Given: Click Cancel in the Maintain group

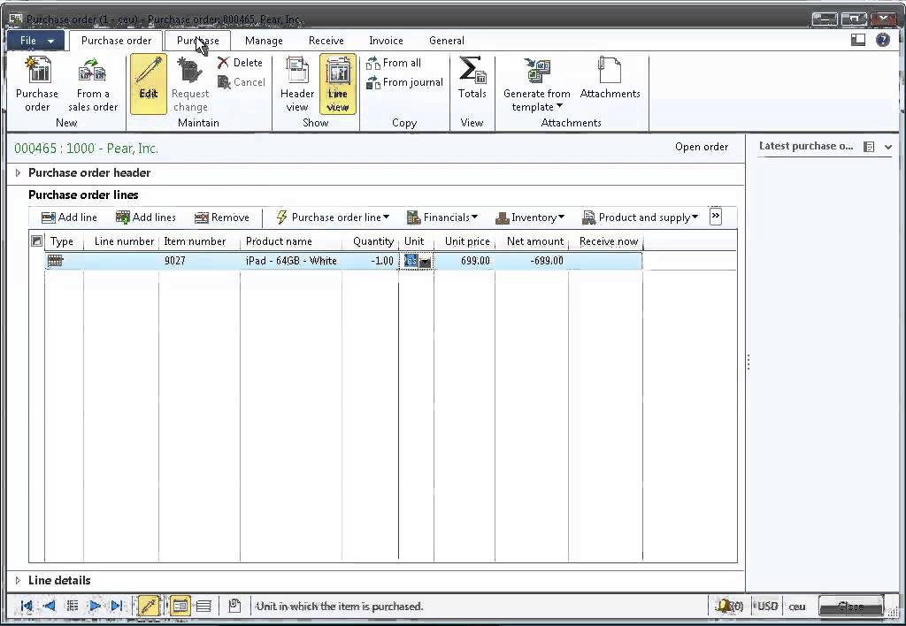Looking at the screenshot, I should click(x=241, y=82).
